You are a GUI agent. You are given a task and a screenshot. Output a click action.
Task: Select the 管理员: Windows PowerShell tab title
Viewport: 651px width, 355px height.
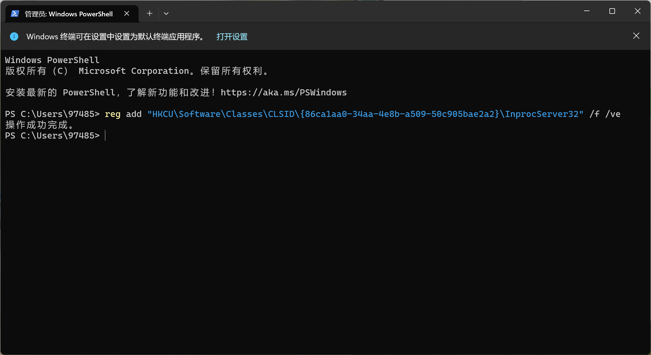click(x=69, y=14)
